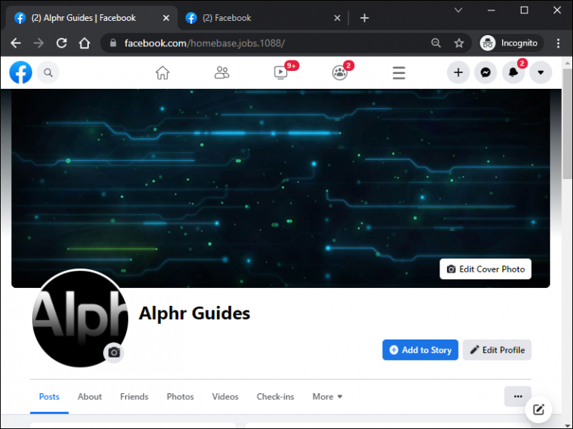This screenshot has width=573, height=429.
Task: Open the Groups icon with 2 badge
Action: point(339,72)
